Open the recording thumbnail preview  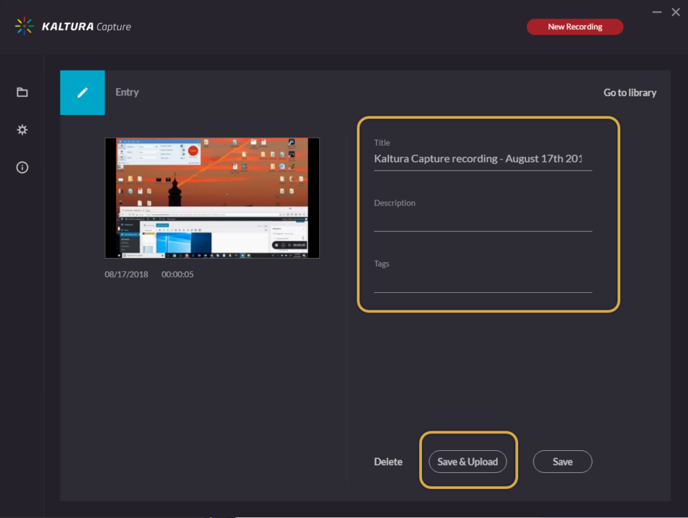click(212, 197)
